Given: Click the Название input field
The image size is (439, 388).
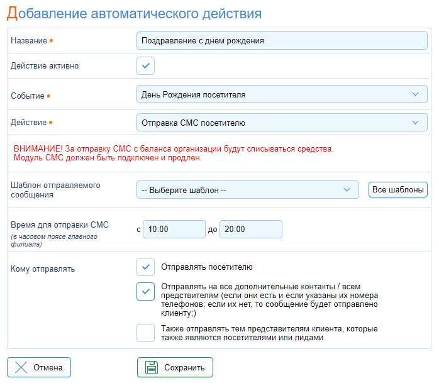Looking at the screenshot, I should [x=282, y=41].
